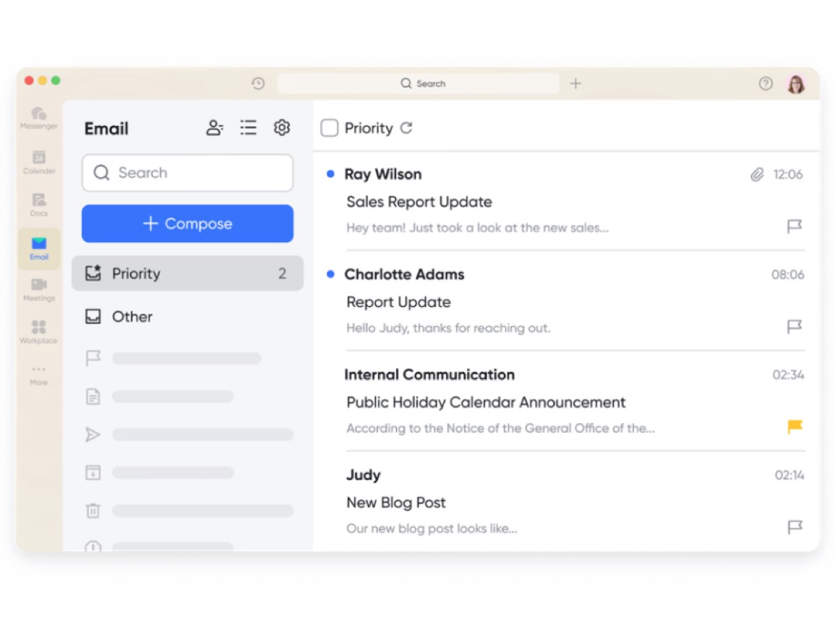Click the Compose button

[x=187, y=223]
